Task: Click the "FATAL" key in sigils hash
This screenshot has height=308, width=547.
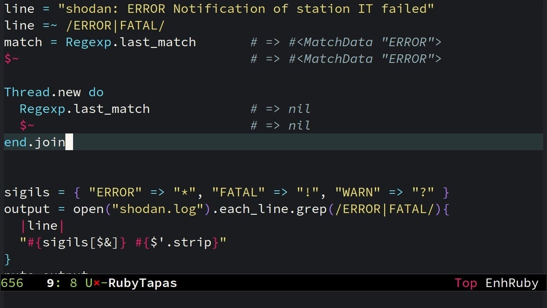Action: [238, 192]
